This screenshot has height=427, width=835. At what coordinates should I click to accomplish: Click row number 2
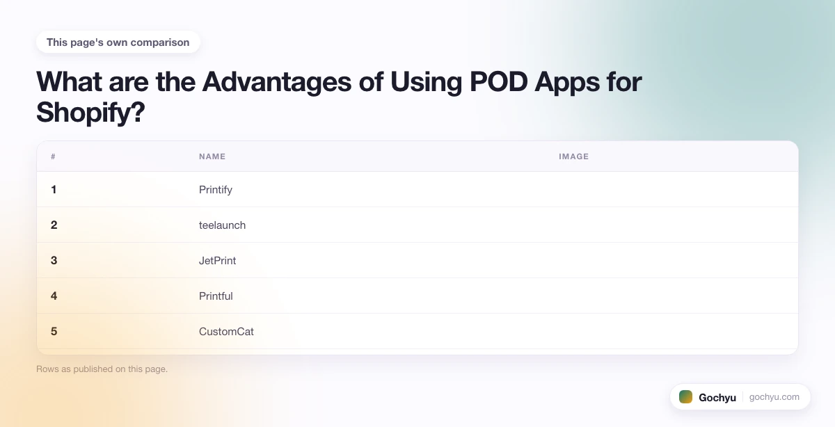click(54, 225)
